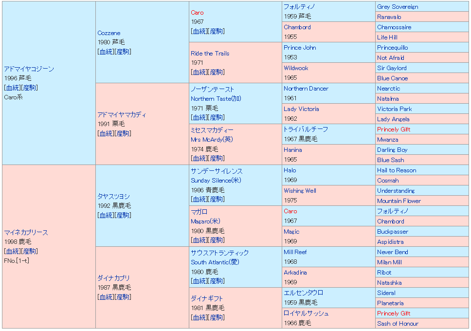Open the アドマイヤコジーン horse link

(x=29, y=69)
